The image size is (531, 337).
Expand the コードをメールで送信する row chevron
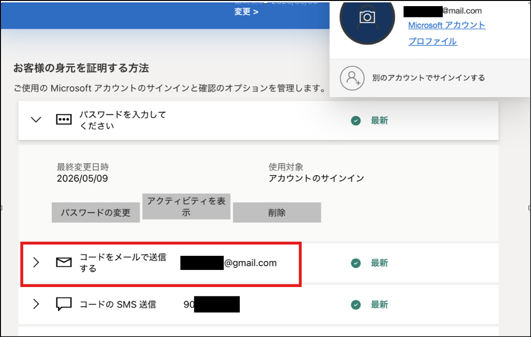pyautogui.click(x=36, y=262)
